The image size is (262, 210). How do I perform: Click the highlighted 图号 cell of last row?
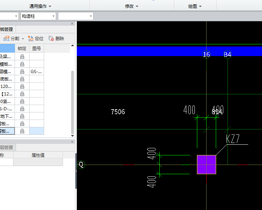[37, 131]
